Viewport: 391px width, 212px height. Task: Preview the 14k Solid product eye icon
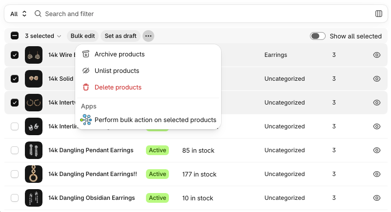coord(376,79)
